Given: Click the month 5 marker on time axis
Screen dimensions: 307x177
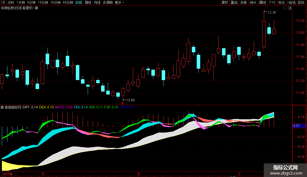Looking at the screenshot, I should coord(43,174).
